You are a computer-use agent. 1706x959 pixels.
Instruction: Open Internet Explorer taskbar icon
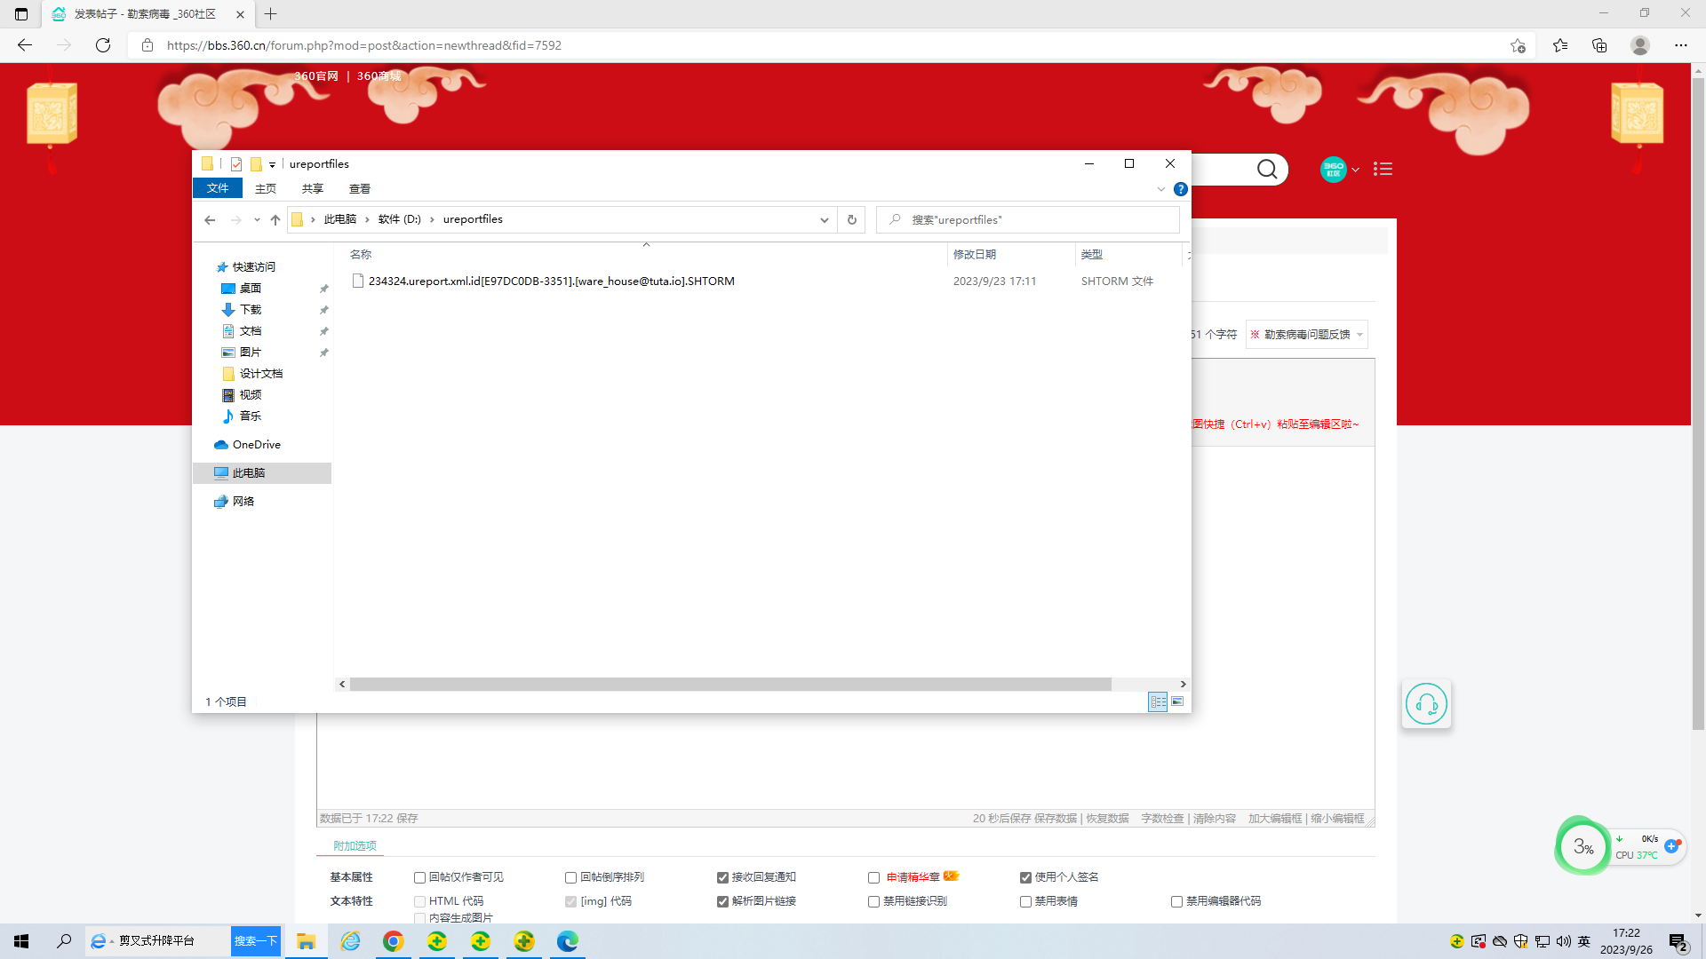(x=351, y=941)
